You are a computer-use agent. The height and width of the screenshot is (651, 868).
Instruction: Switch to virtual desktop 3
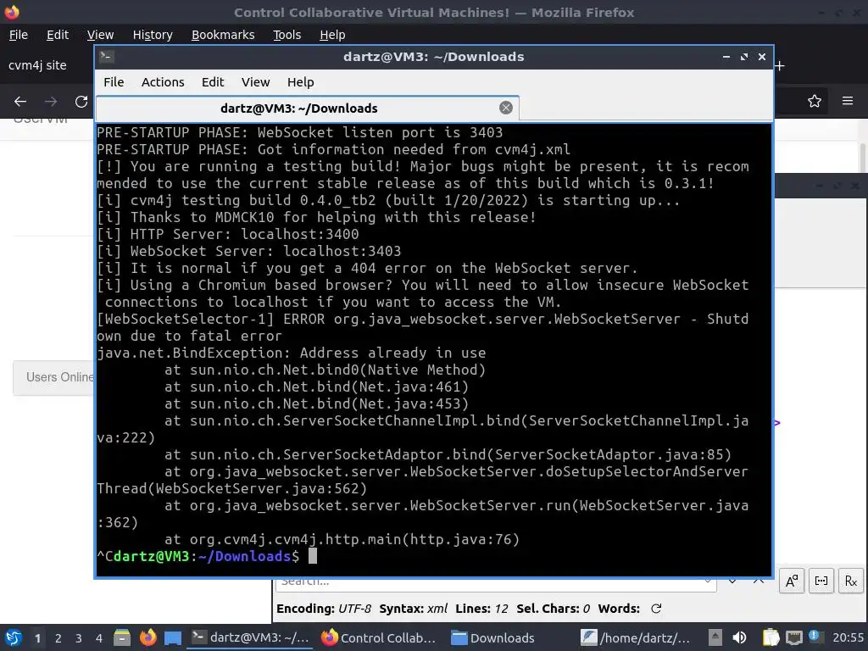(79, 638)
